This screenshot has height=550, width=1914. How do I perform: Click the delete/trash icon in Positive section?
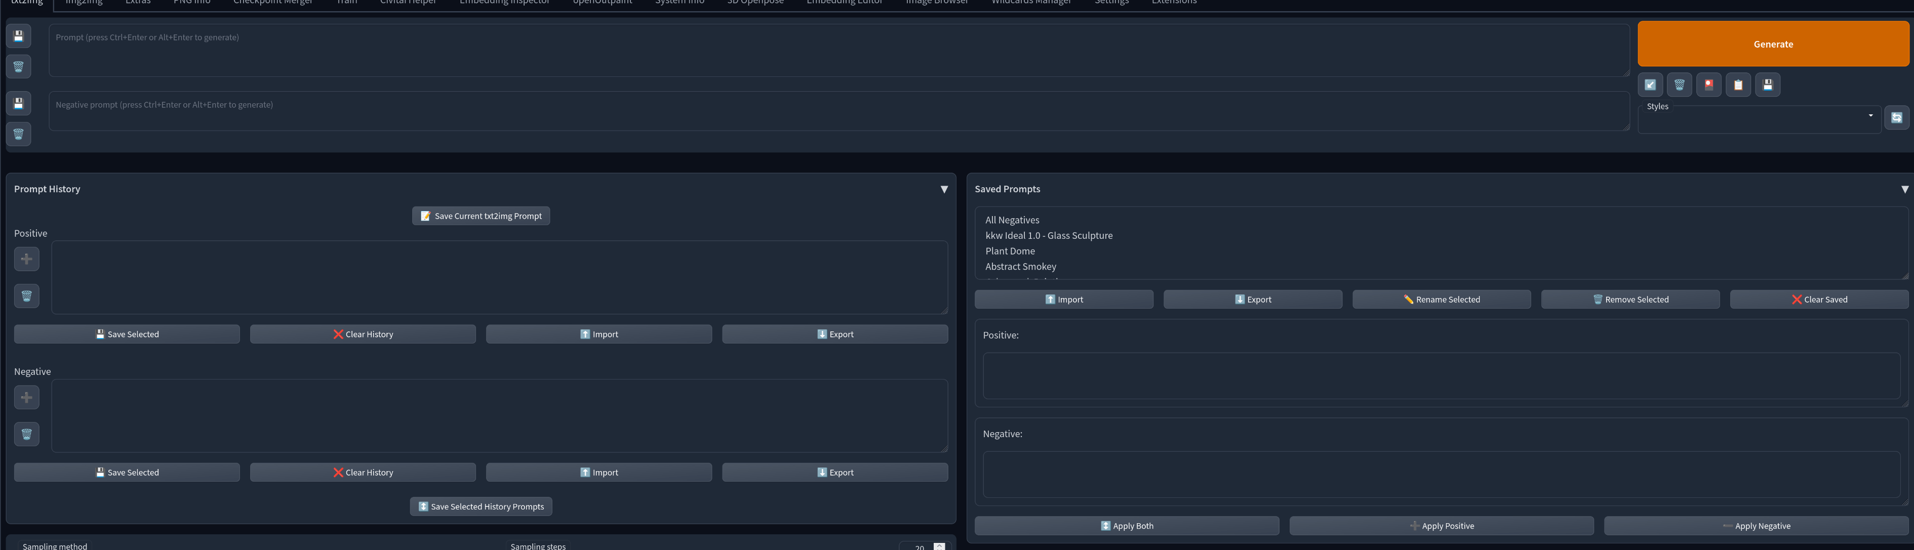coord(26,297)
